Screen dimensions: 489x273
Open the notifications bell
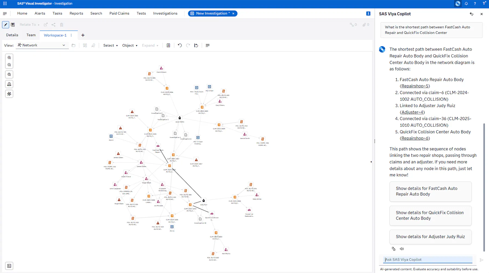click(466, 4)
